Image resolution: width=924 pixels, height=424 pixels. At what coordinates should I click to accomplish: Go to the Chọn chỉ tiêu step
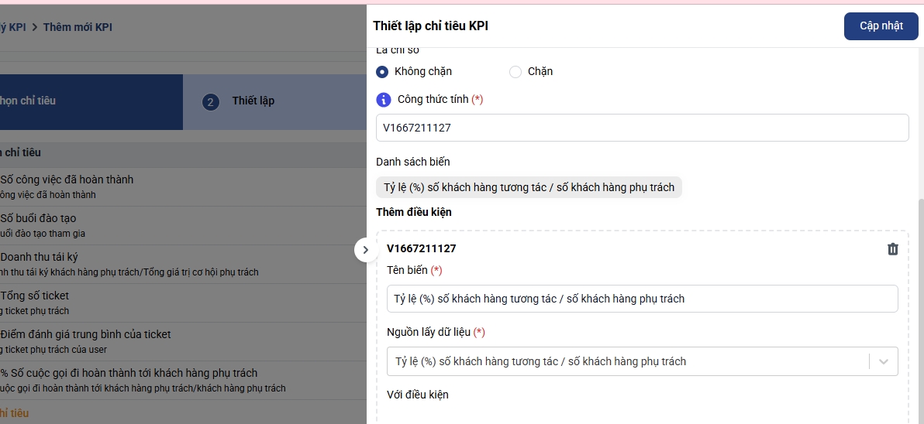[x=31, y=101]
